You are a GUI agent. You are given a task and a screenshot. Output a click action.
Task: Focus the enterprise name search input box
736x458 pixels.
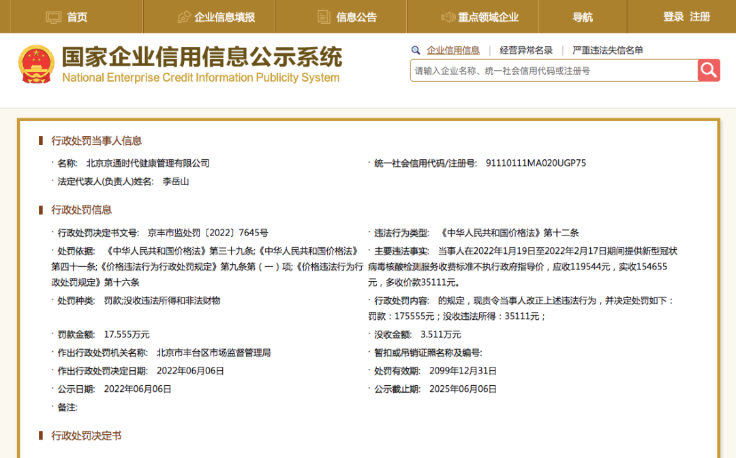553,70
